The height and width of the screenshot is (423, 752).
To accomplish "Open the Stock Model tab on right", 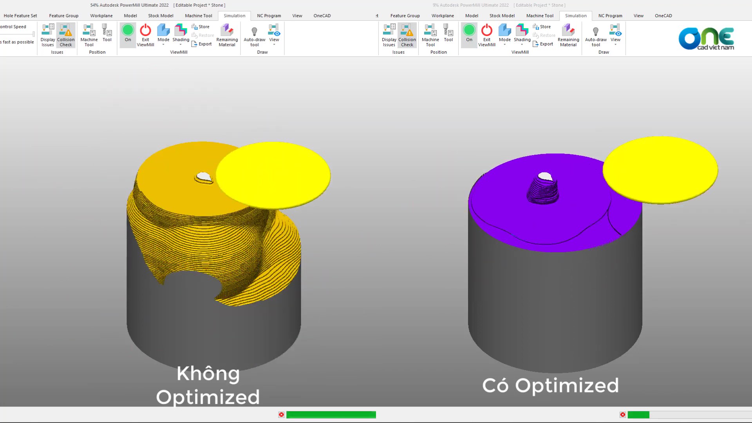I will pos(502,16).
